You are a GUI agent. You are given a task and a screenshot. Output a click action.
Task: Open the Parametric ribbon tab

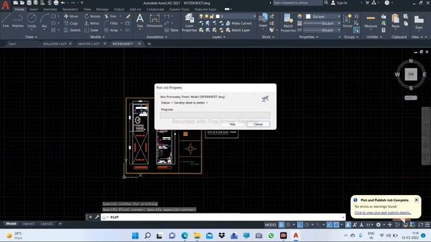coord(70,9)
